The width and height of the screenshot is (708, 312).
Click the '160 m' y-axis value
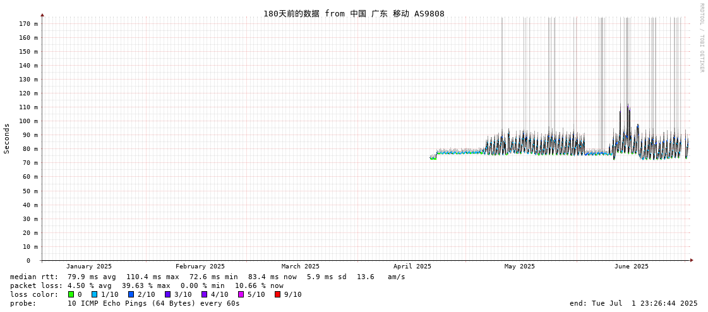[x=29, y=37]
